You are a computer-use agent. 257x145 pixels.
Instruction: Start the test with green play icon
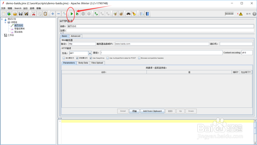[x=72, y=14]
